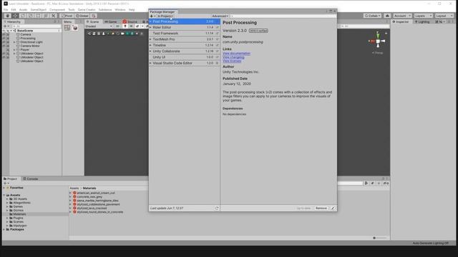
Task: Select the Visual Studio Code Editor package
Action: pyautogui.click(x=185, y=63)
